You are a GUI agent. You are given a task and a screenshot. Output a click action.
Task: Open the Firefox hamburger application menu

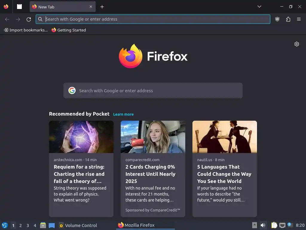[299, 19]
